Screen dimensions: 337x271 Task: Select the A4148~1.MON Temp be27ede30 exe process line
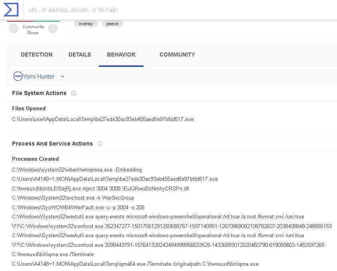115,179
